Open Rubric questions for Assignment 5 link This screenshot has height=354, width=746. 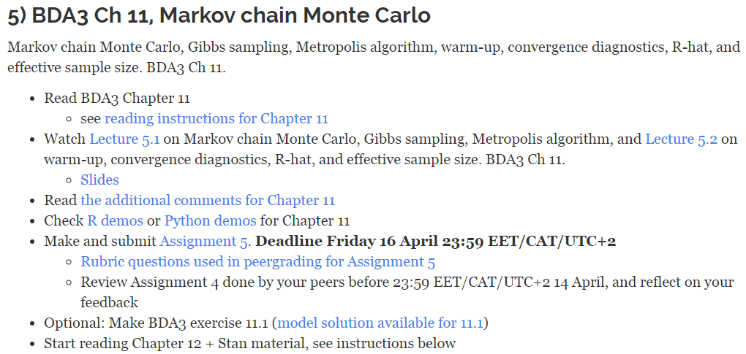click(257, 261)
